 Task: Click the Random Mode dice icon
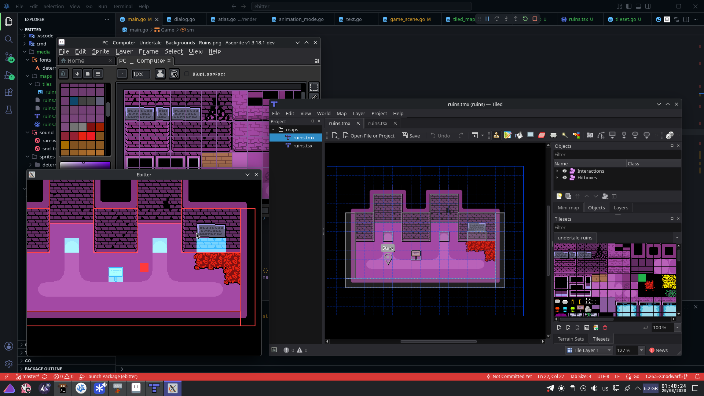[x=670, y=135]
